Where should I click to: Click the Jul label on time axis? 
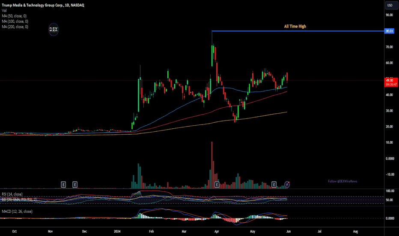pos(320,231)
